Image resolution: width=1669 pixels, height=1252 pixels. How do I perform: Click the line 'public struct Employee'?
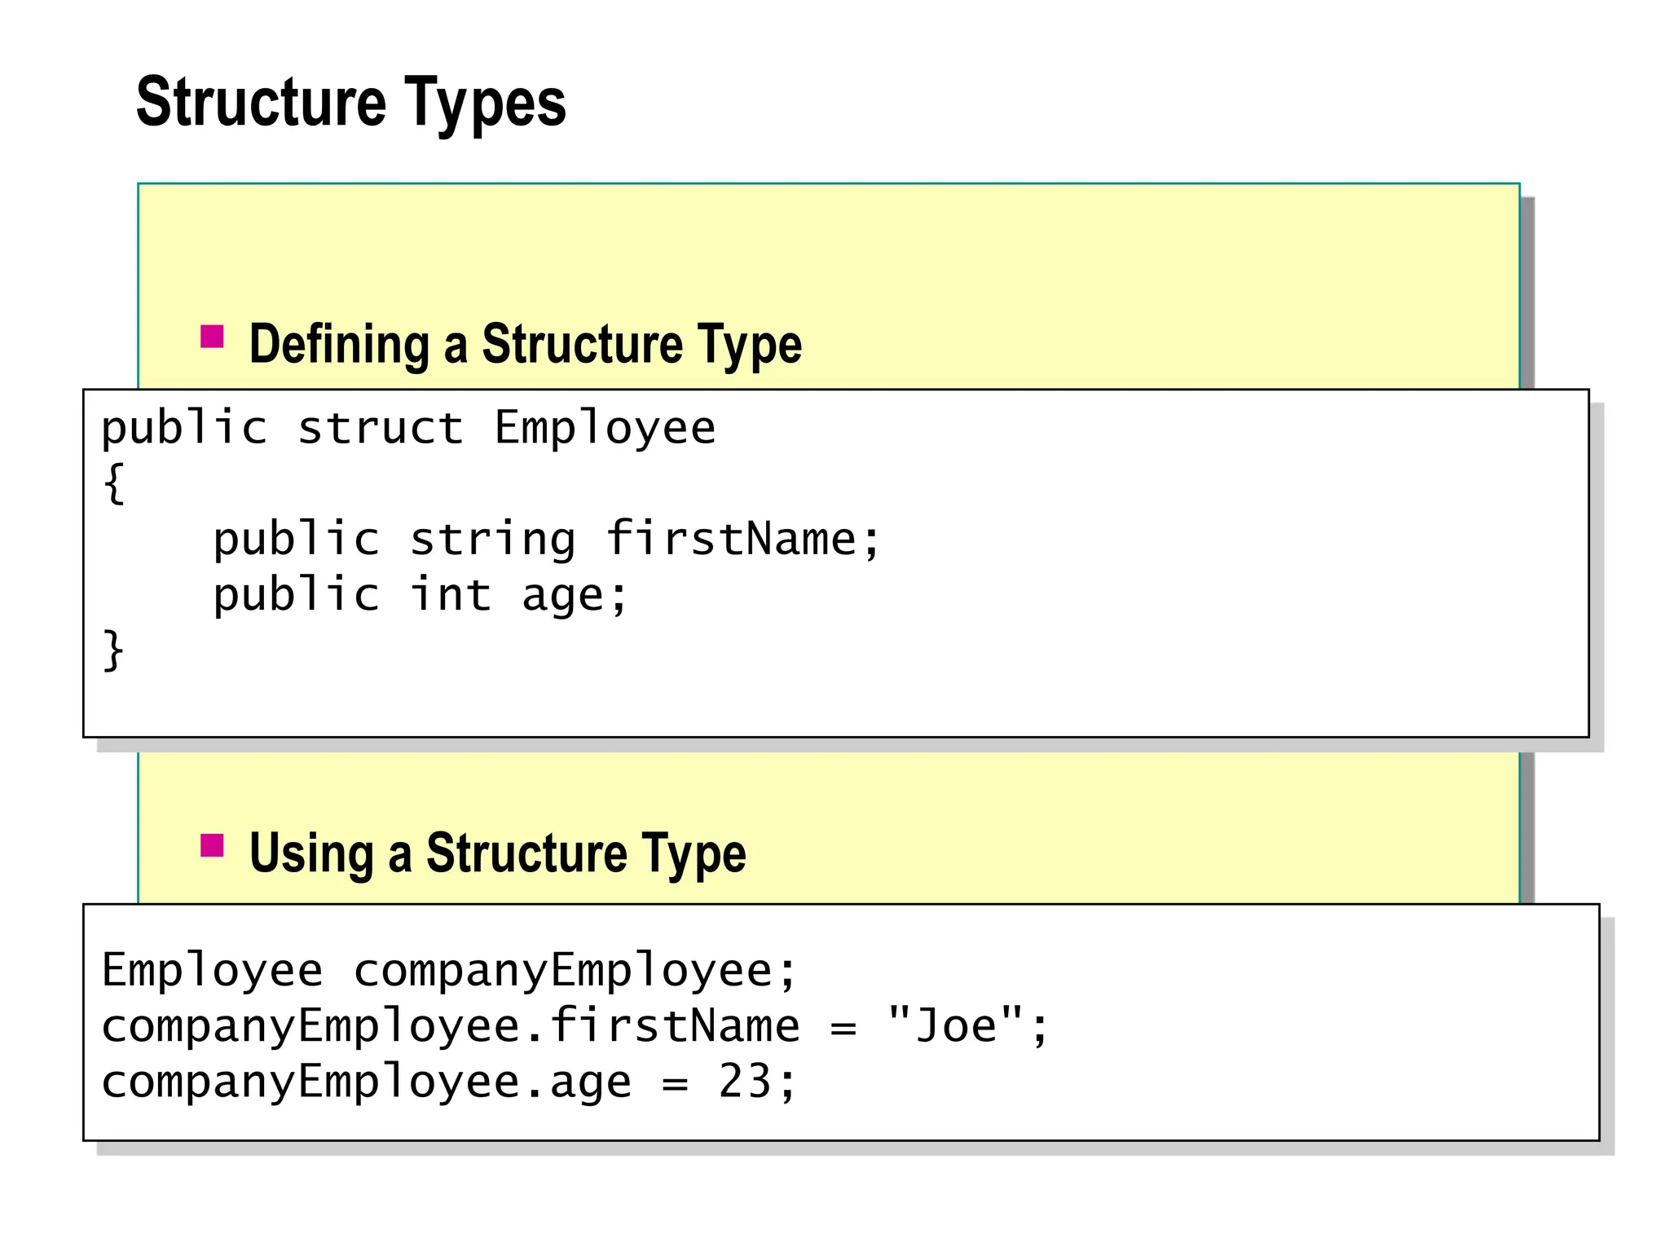408,429
